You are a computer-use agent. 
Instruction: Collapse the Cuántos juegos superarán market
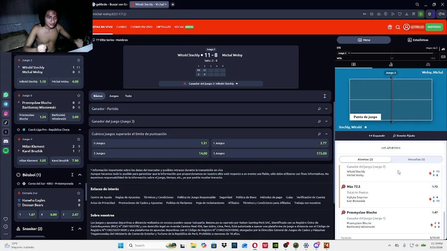326,134
